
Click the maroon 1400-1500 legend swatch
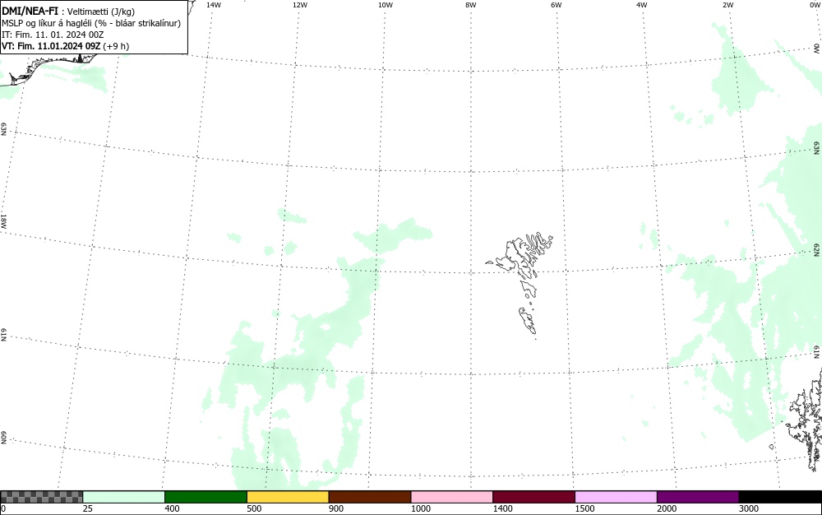(x=533, y=497)
